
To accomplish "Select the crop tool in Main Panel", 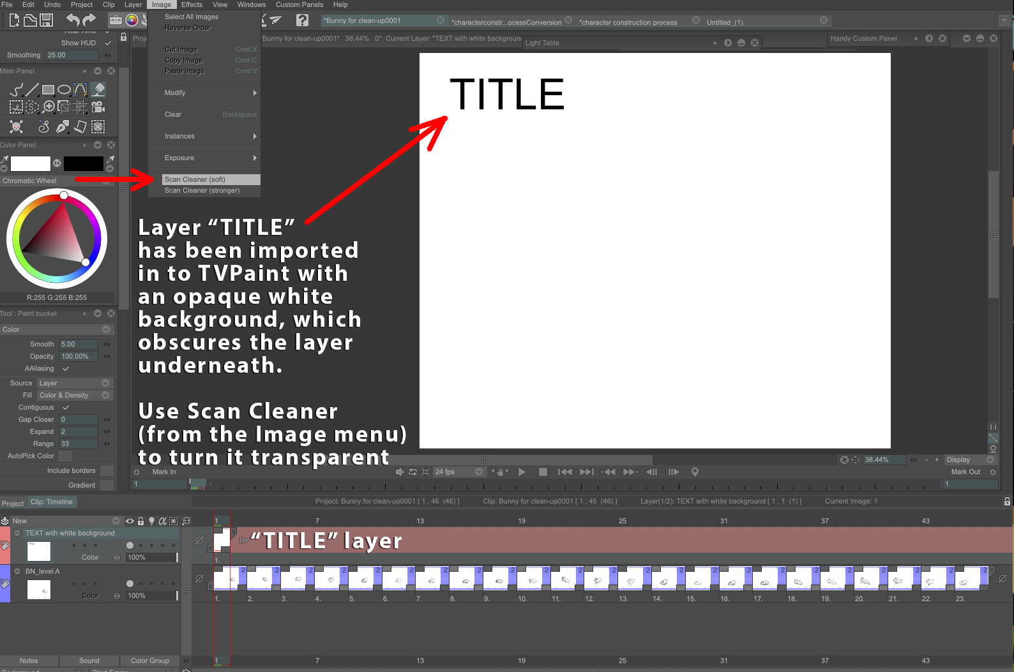I will (64, 107).
